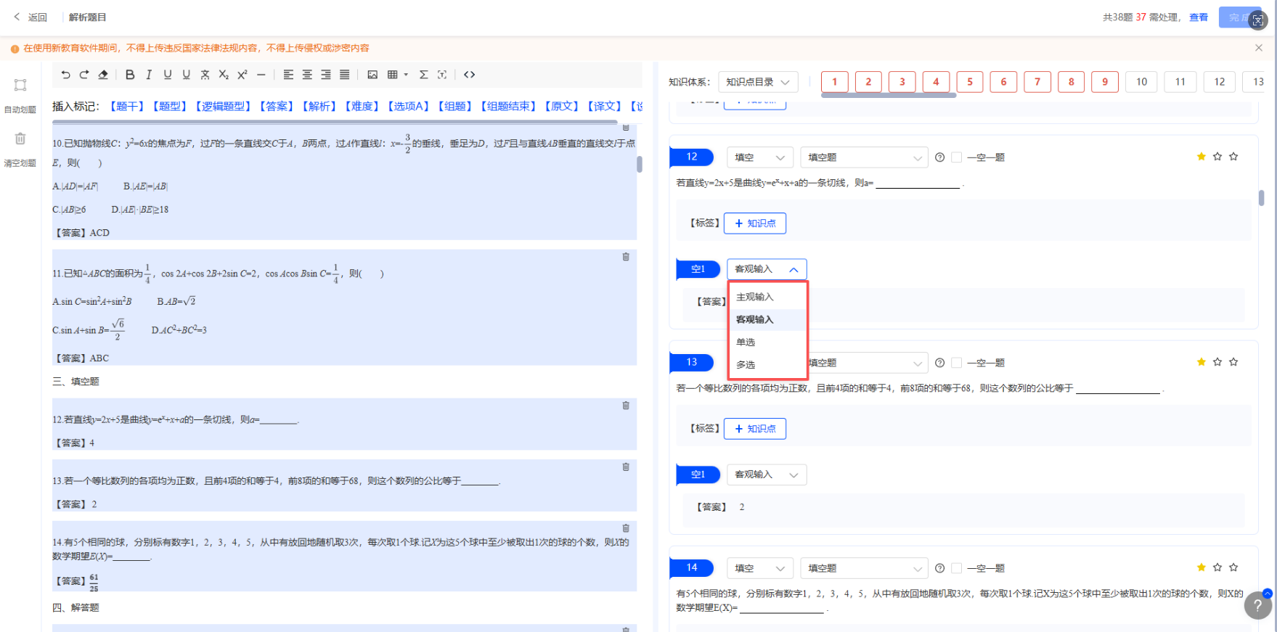Set question 12 difficulty to two stars
1277x632 pixels.
(1217, 157)
